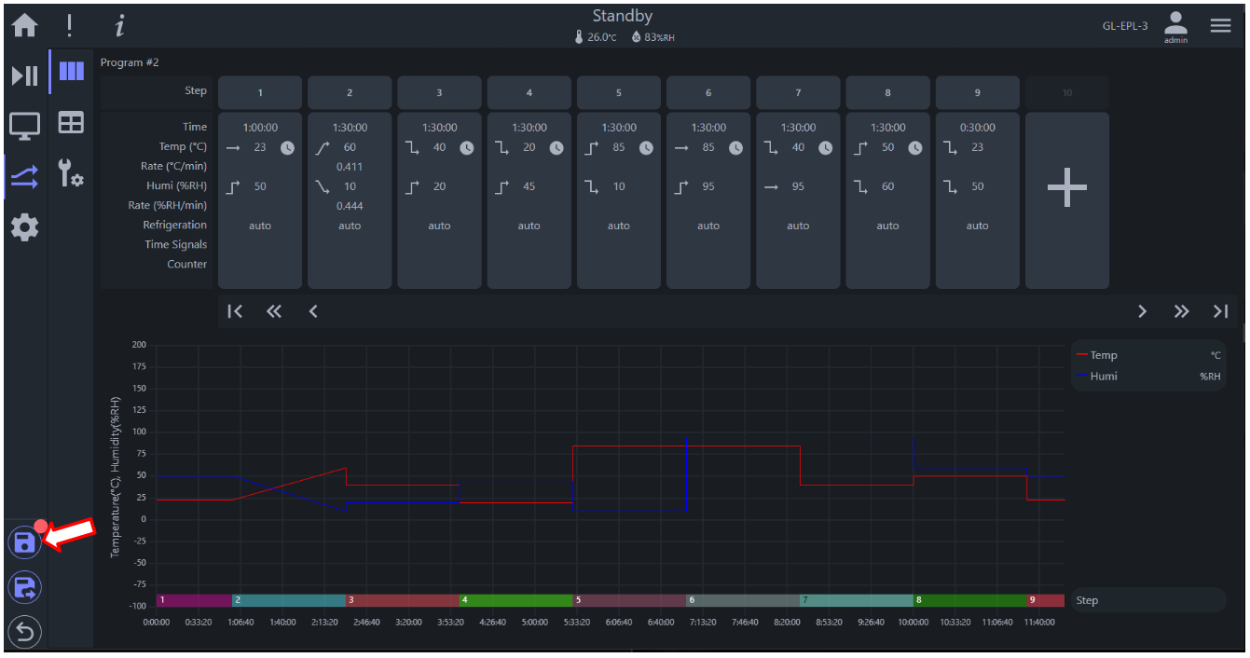Select the greyed step 10 header

pos(1067,93)
